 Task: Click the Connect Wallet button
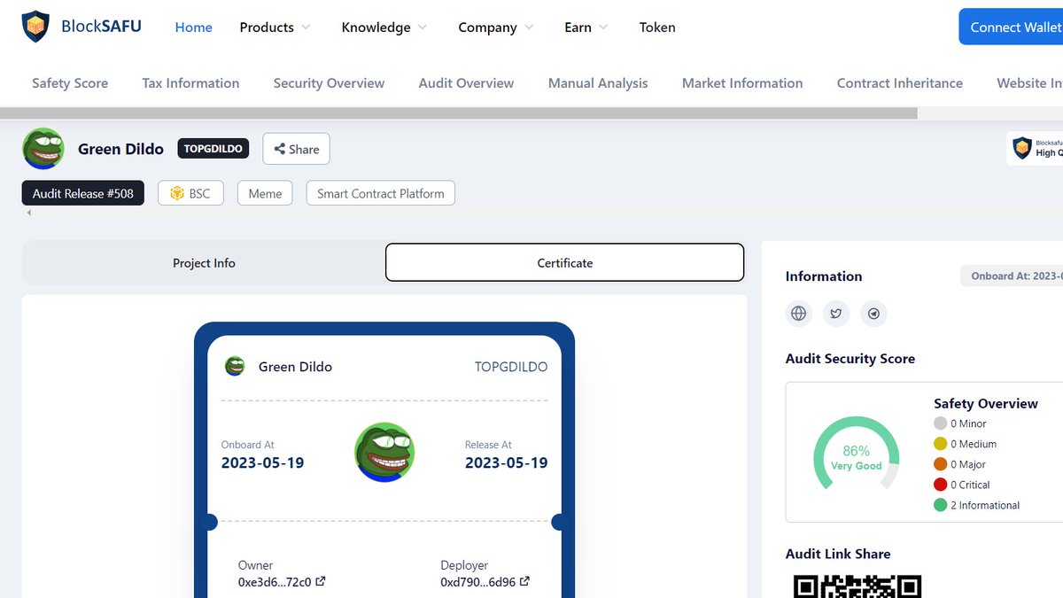pyautogui.click(x=1011, y=27)
